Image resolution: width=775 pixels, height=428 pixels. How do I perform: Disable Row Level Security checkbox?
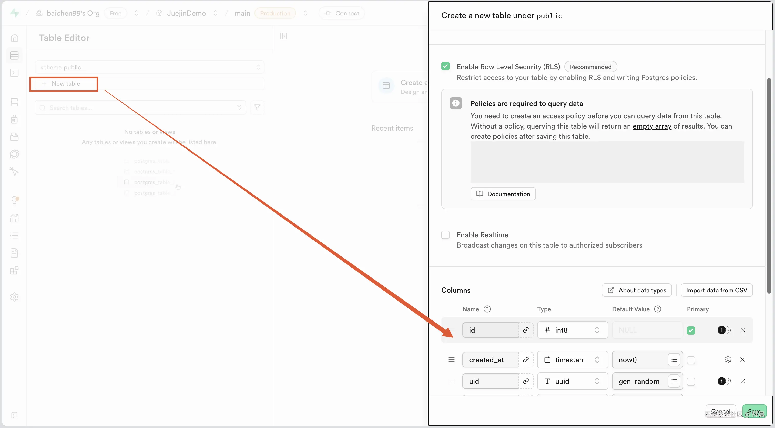pos(445,66)
